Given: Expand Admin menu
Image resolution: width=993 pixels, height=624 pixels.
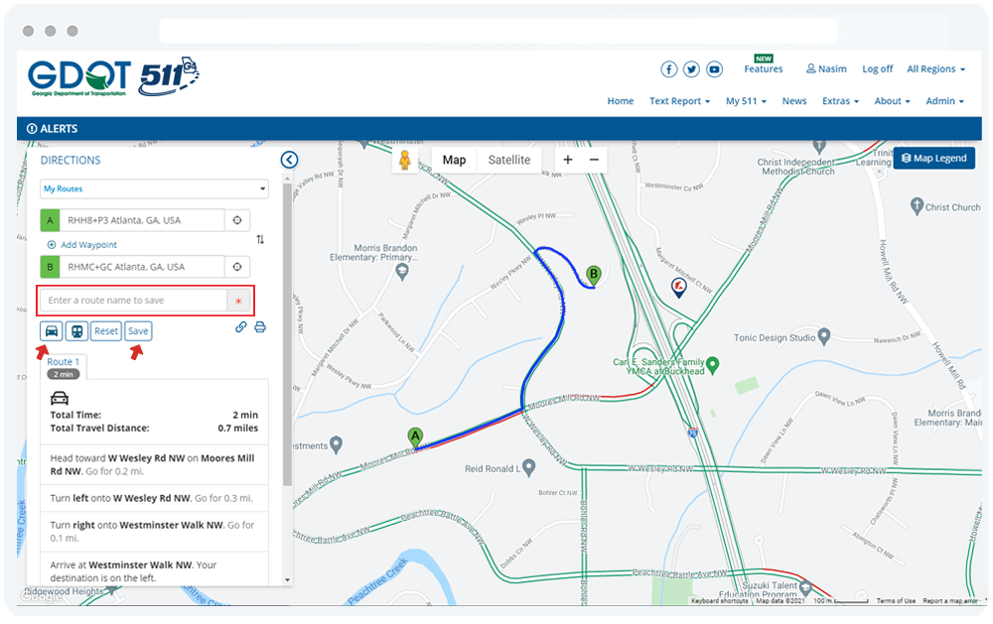Looking at the screenshot, I should coord(944,101).
